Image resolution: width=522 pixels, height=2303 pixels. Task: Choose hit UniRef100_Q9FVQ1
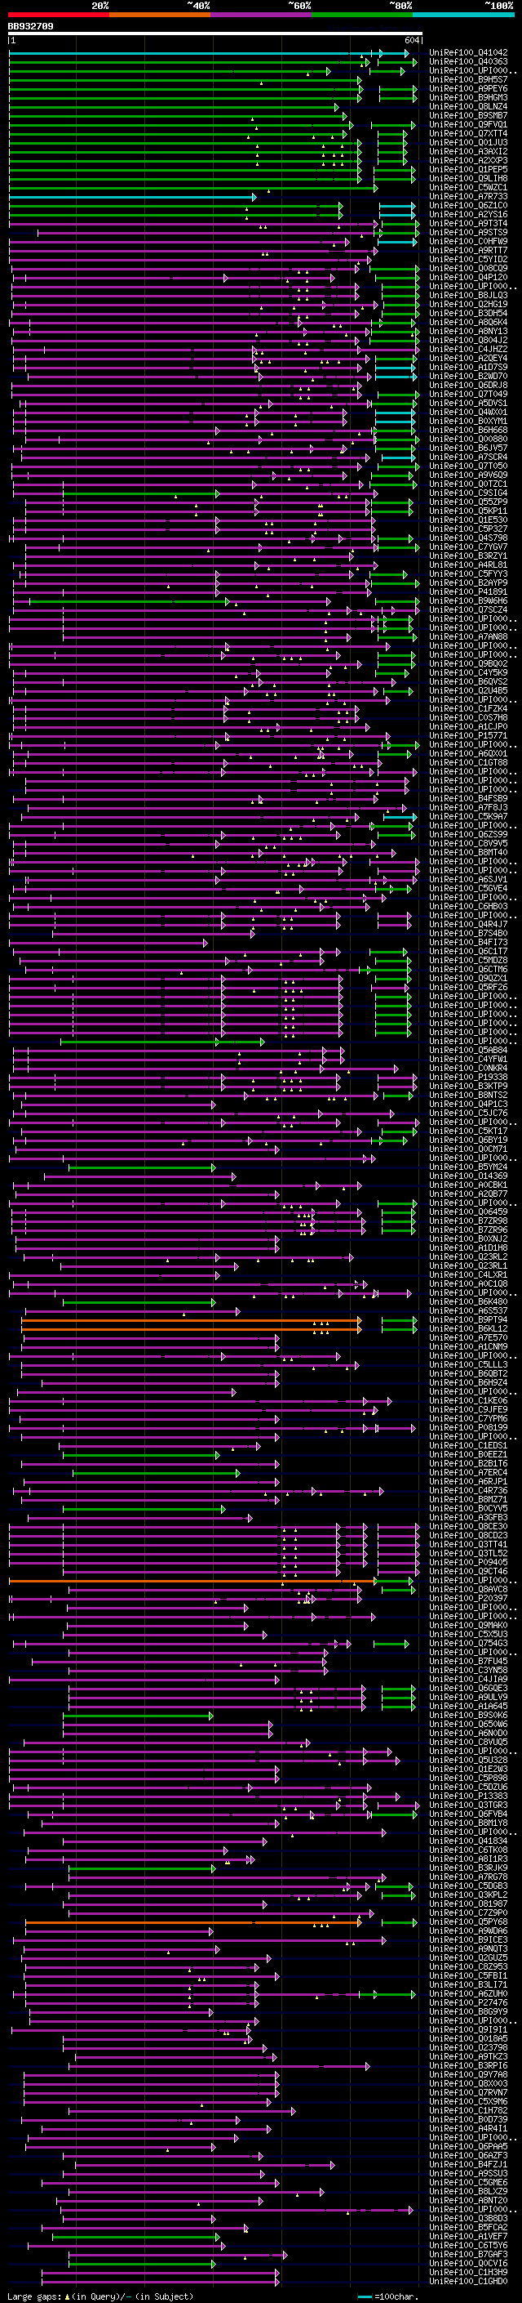(x=468, y=124)
